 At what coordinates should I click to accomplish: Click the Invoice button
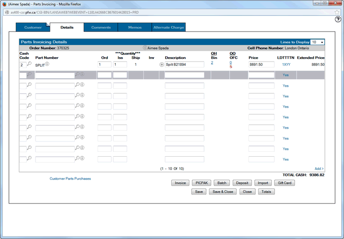(x=180, y=183)
